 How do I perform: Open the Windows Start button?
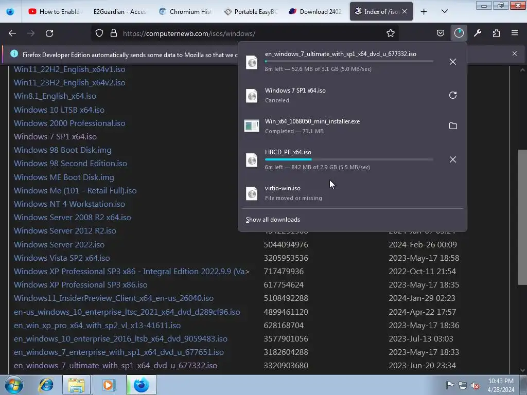click(13, 385)
